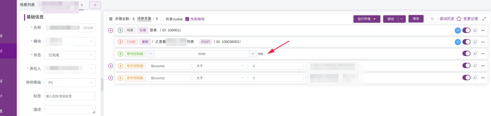Open the 责任人 dropdown

(70, 69)
